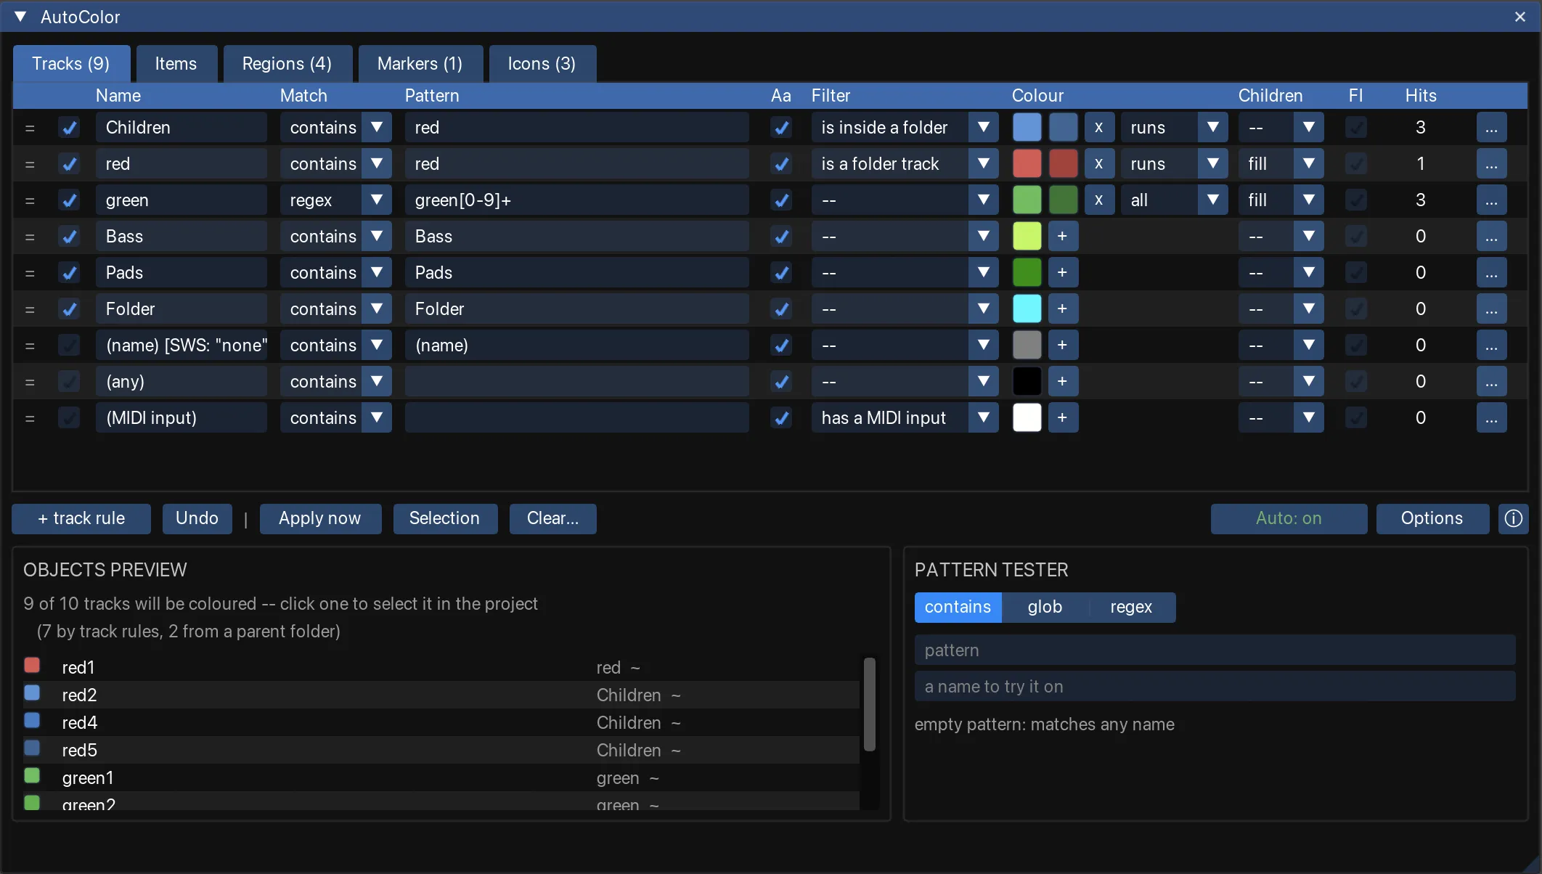
Task: Open the Filter dropdown showing has a MIDI input
Action: tap(905, 418)
